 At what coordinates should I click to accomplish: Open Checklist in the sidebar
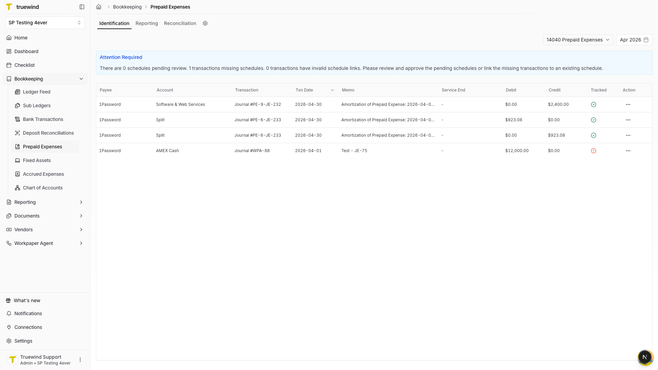pyautogui.click(x=45, y=65)
